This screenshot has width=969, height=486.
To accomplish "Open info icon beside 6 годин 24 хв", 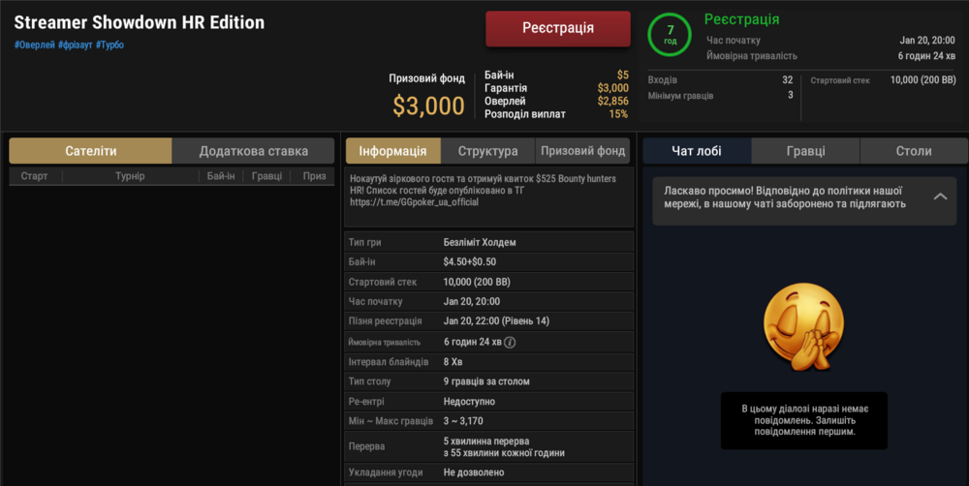I will click(510, 342).
